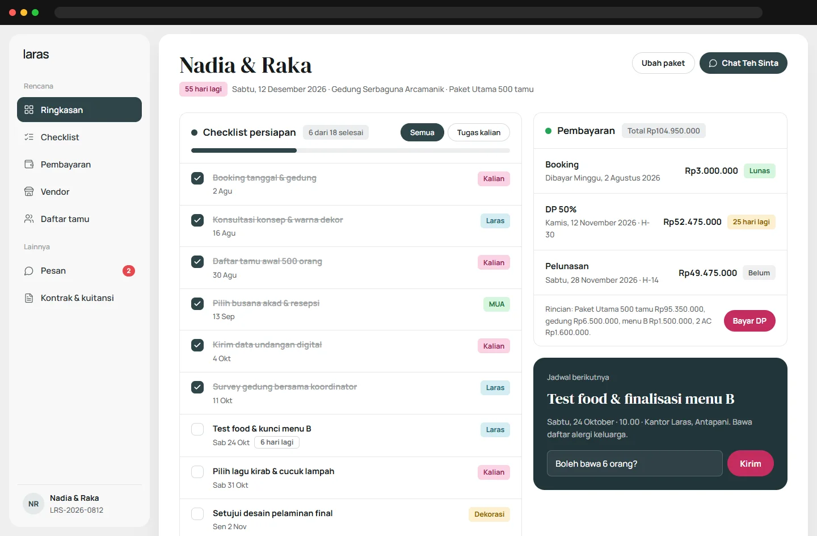Click the '6 hari lagi' task tag
817x536 pixels.
pyautogui.click(x=277, y=442)
